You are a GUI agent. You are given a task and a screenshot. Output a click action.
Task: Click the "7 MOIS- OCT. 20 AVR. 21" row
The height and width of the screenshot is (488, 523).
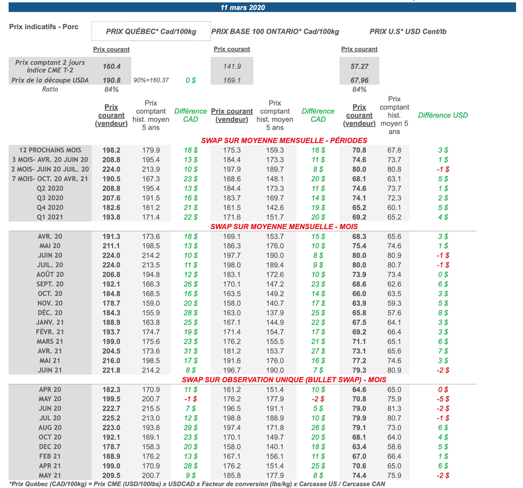50,179
